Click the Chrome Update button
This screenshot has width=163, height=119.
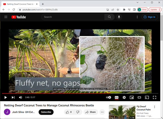(x=155, y=10)
